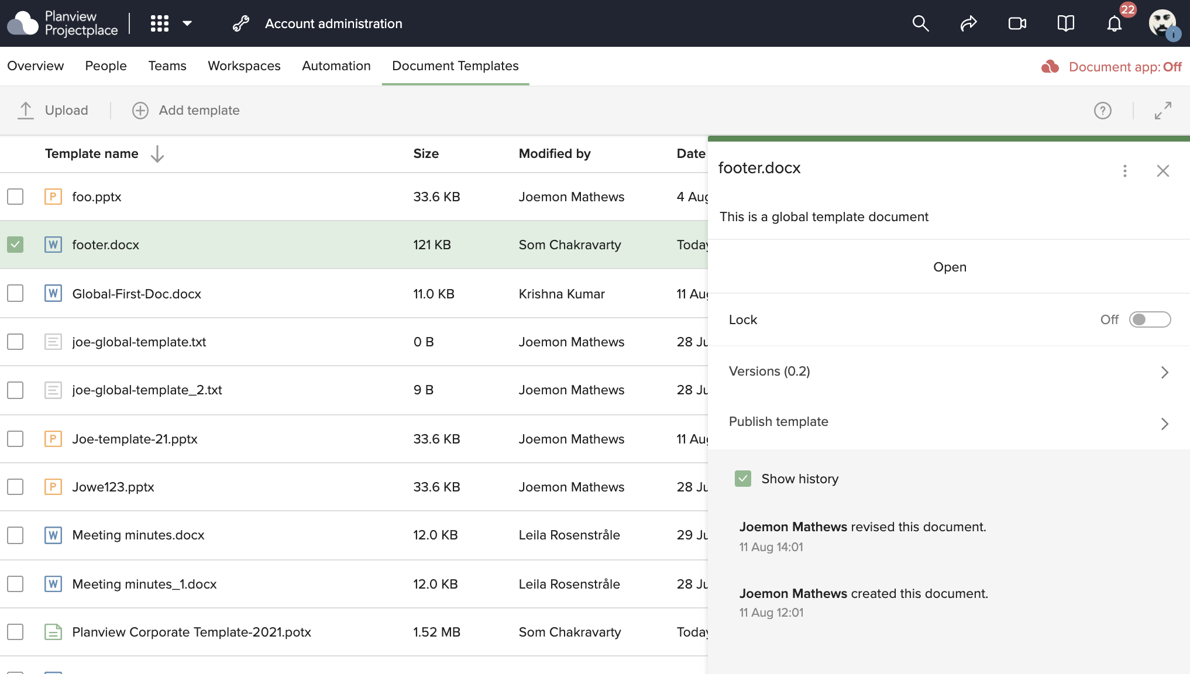This screenshot has width=1190, height=674.
Task: Click the Open button for footer.docx
Action: pyautogui.click(x=950, y=267)
